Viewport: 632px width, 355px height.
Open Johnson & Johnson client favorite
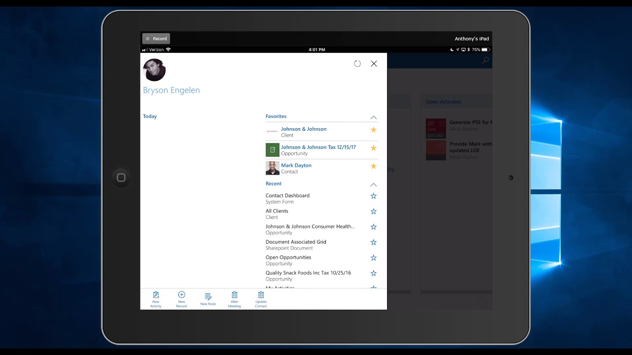pos(322,132)
